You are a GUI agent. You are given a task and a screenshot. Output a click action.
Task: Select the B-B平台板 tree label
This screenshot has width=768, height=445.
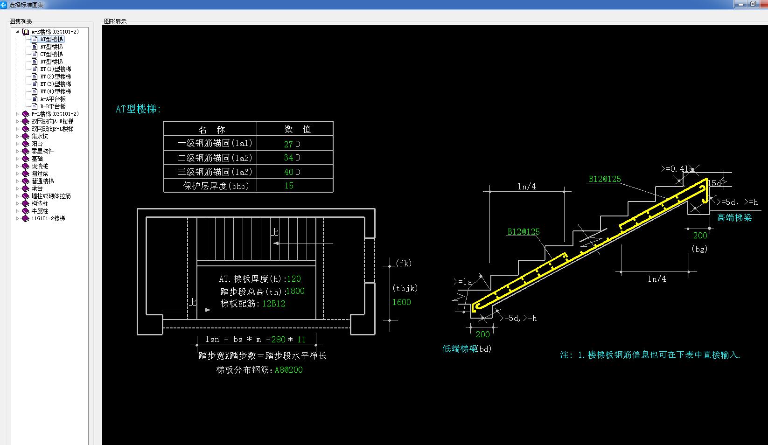pyautogui.click(x=53, y=106)
